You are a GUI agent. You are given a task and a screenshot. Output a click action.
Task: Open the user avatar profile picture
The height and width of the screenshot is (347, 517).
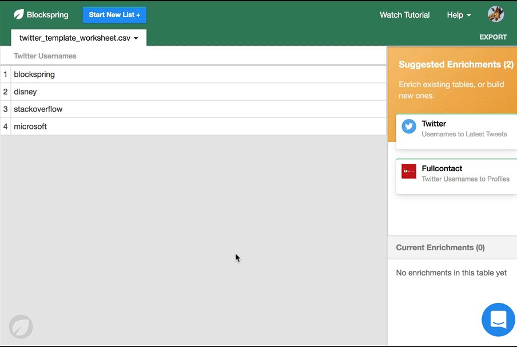(496, 14)
